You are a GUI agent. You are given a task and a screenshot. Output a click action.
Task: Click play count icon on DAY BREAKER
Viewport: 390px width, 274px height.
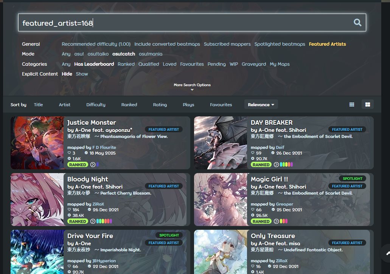point(253,158)
